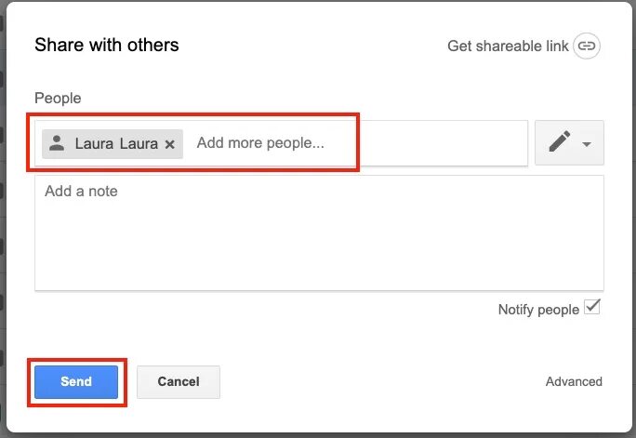The width and height of the screenshot is (636, 438).
Task: Click the person avatar icon in Laura's chip
Action: 58,143
